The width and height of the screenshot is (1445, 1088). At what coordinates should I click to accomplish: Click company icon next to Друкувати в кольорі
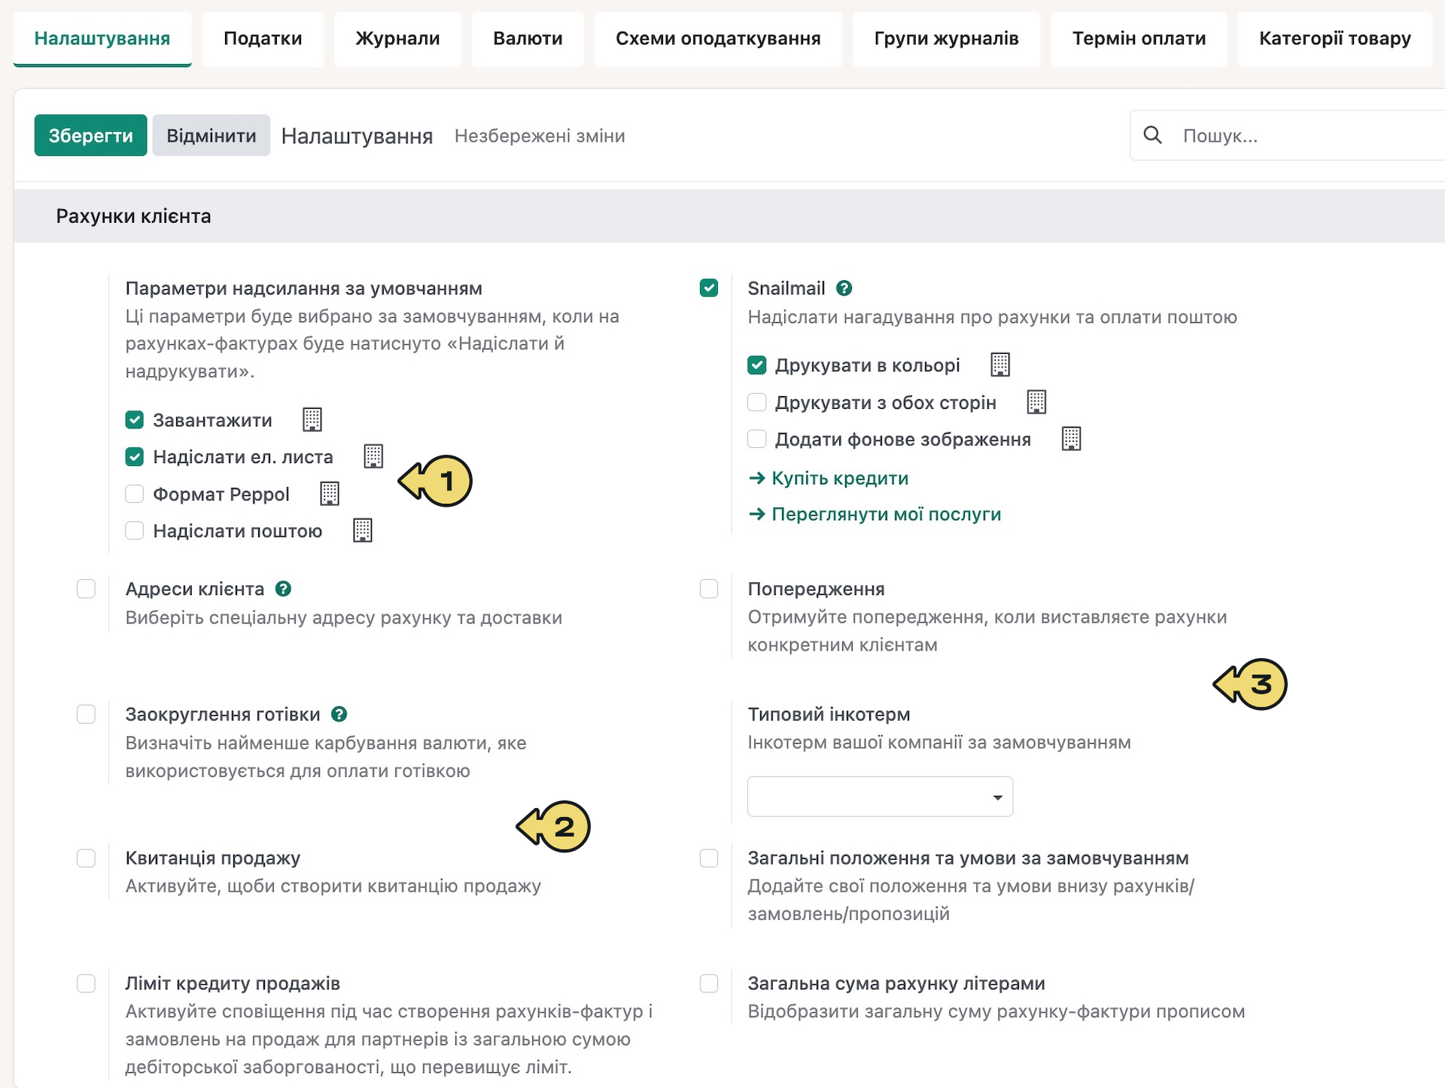[x=1000, y=364]
